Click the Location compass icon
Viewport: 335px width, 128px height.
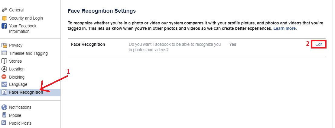point(4,69)
